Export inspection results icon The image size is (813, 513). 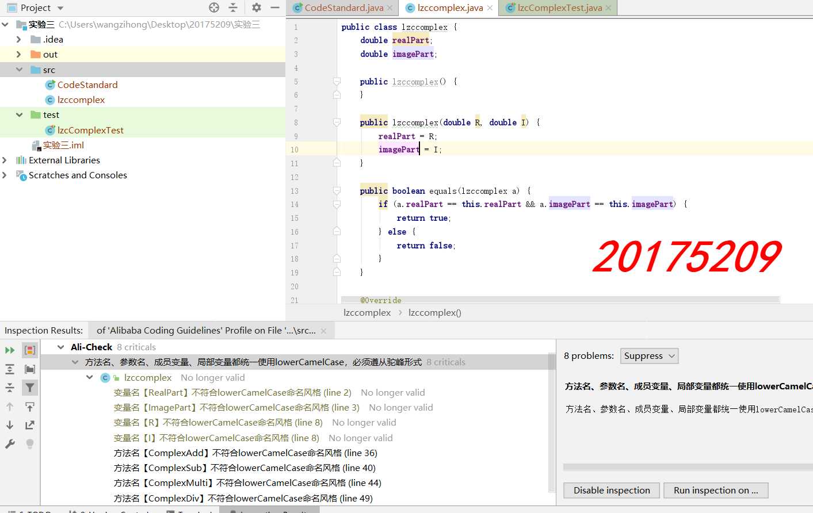coord(30,425)
